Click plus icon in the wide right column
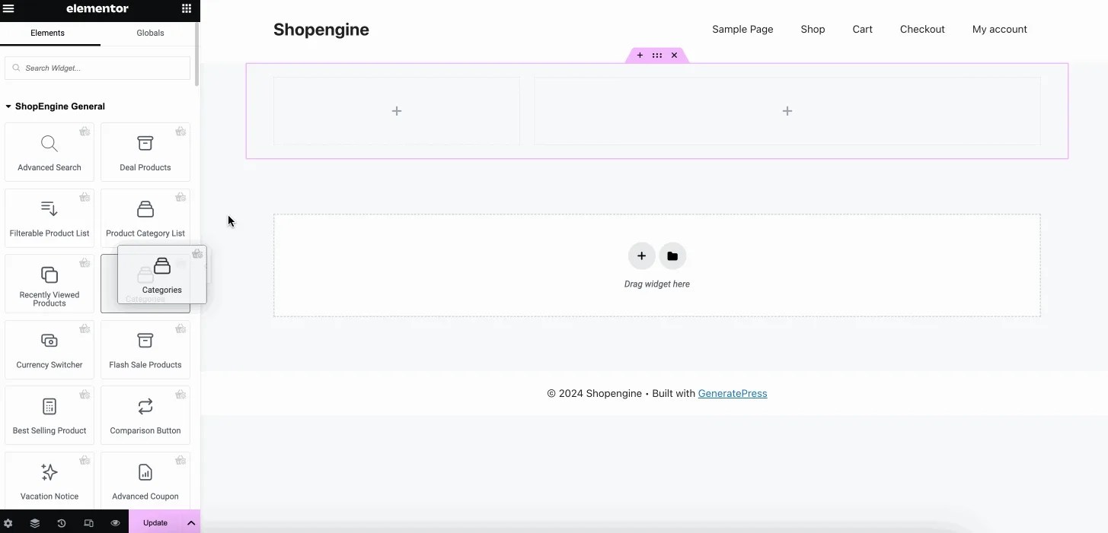Screen dimensions: 1108x533 click(787, 111)
